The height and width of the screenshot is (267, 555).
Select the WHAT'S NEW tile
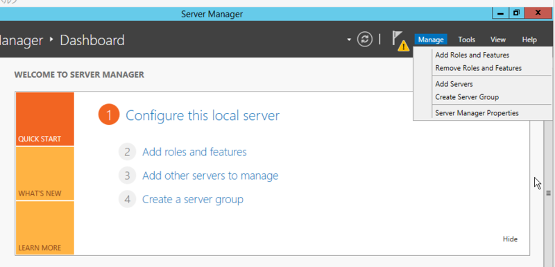(x=44, y=173)
